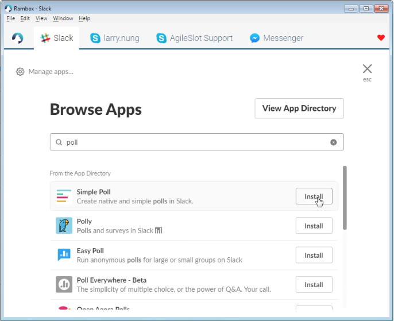Close Browse Apps with the X icon
Image resolution: width=394 pixels, height=321 pixels.
(367, 68)
